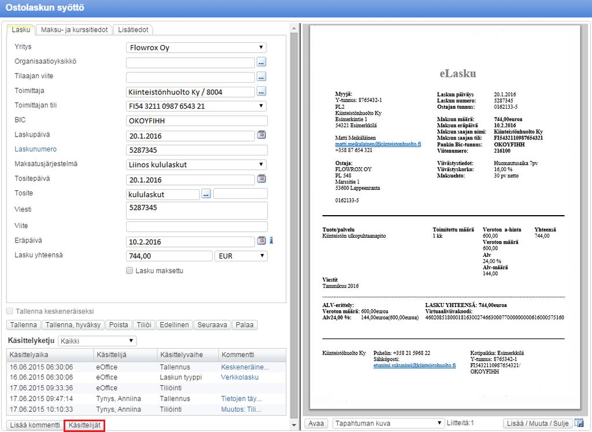Click the eLasku invoice image preview
This screenshot has height=432, width=592.
[x=445, y=217]
